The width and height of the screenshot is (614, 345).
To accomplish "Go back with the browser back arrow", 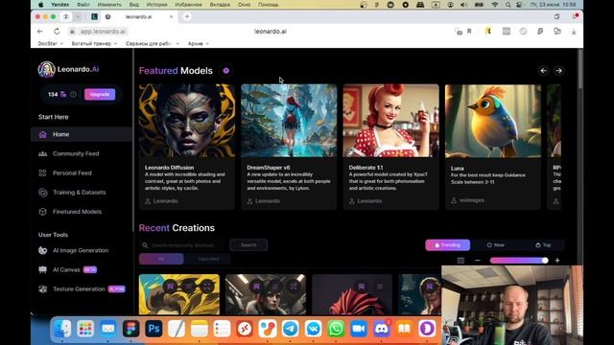I will point(40,32).
